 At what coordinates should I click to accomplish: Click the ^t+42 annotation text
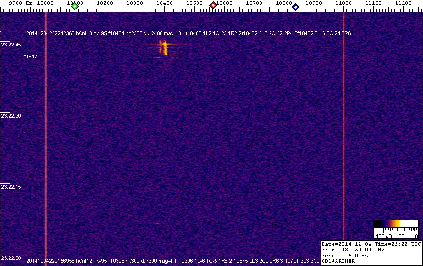[x=30, y=56]
